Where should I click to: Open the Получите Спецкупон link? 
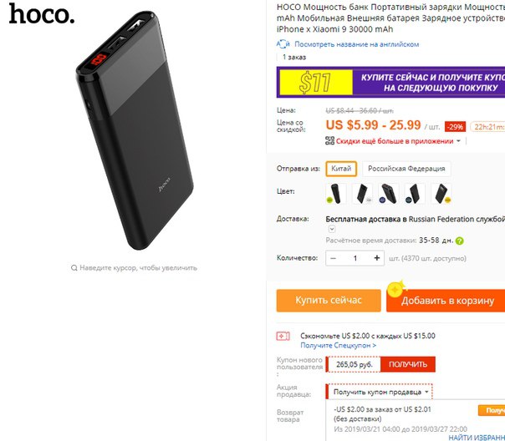[x=338, y=346]
